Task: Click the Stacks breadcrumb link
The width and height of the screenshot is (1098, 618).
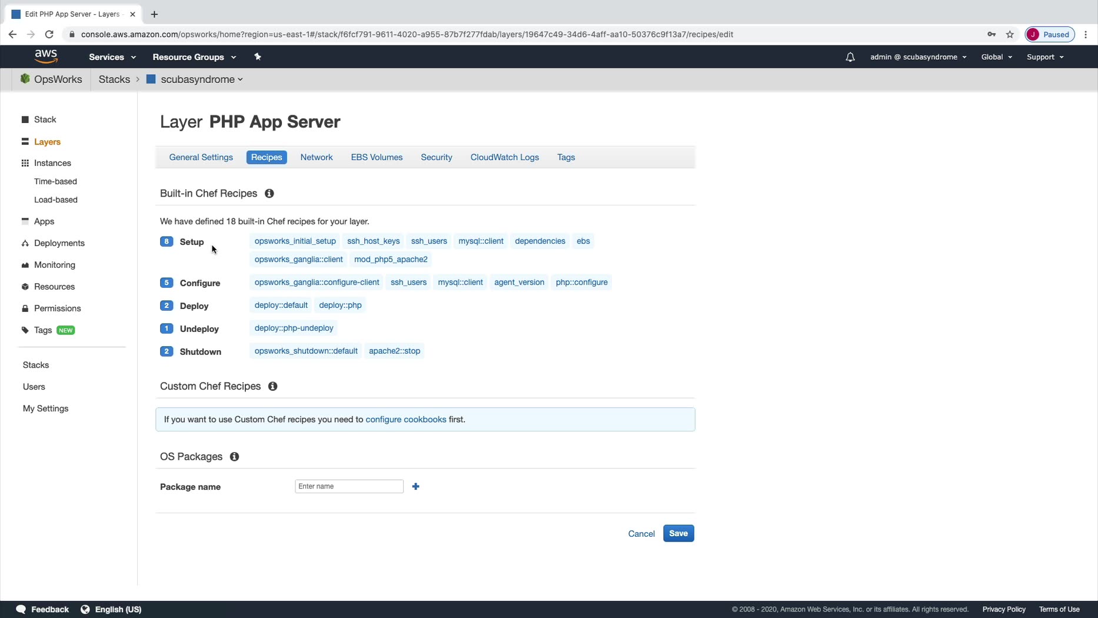Action: 114,79
